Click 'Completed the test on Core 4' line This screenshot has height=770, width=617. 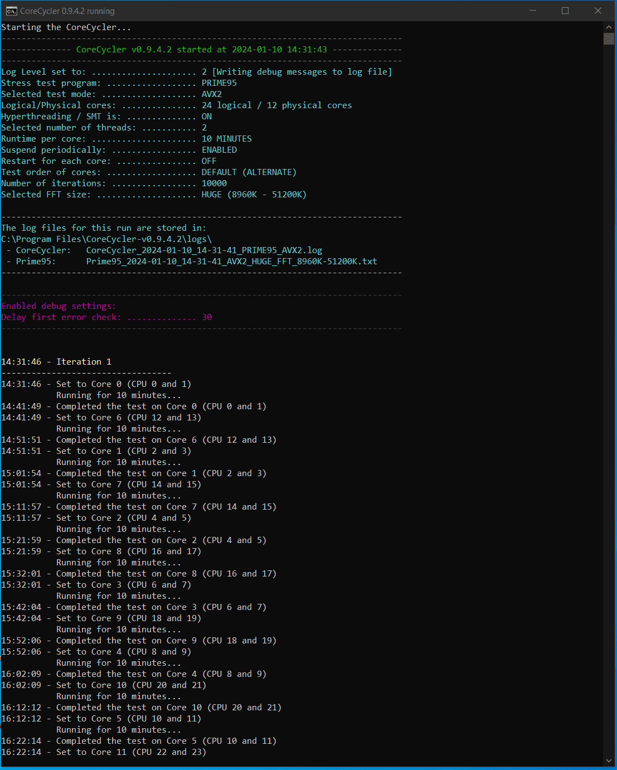134,674
